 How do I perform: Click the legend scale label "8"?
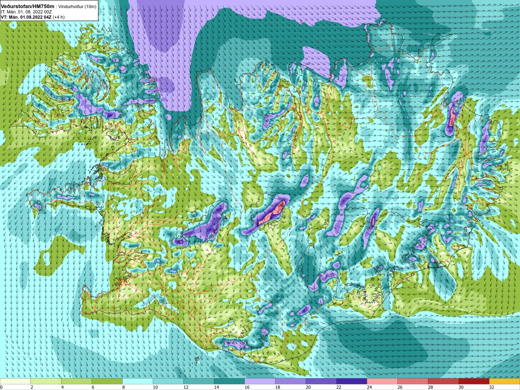pos(123,388)
